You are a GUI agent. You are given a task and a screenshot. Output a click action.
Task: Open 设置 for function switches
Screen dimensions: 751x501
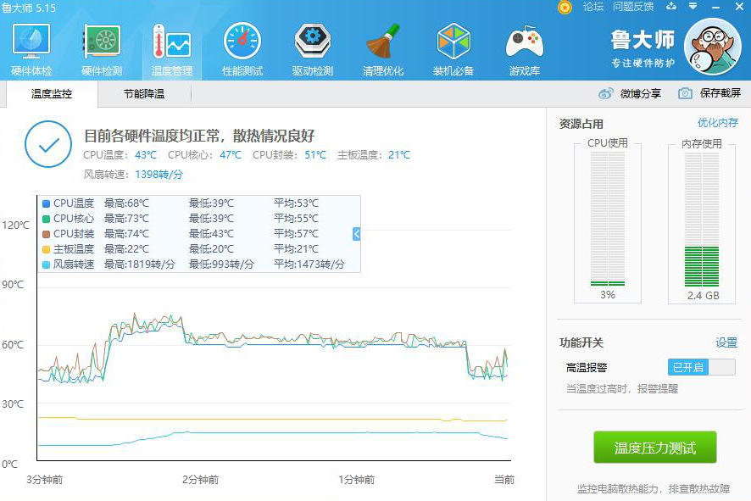[726, 342]
